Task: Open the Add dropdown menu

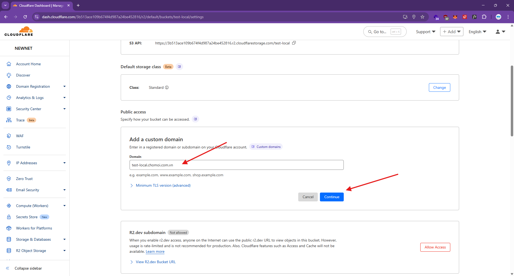Action: click(452, 32)
